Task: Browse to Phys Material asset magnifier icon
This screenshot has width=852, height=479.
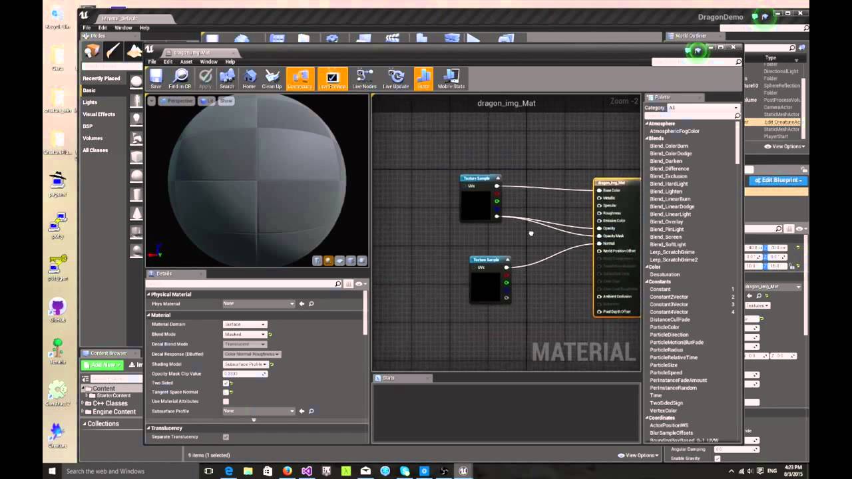Action: pyautogui.click(x=311, y=303)
